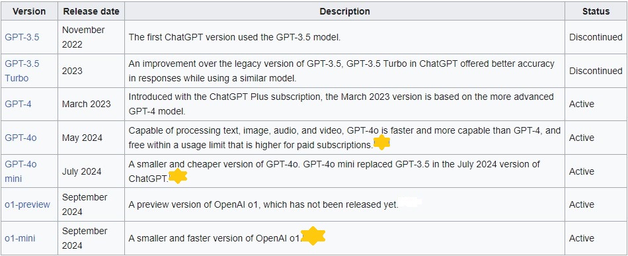Click the Active status for o1-mini
628x256 pixels.
pyautogui.click(x=582, y=238)
